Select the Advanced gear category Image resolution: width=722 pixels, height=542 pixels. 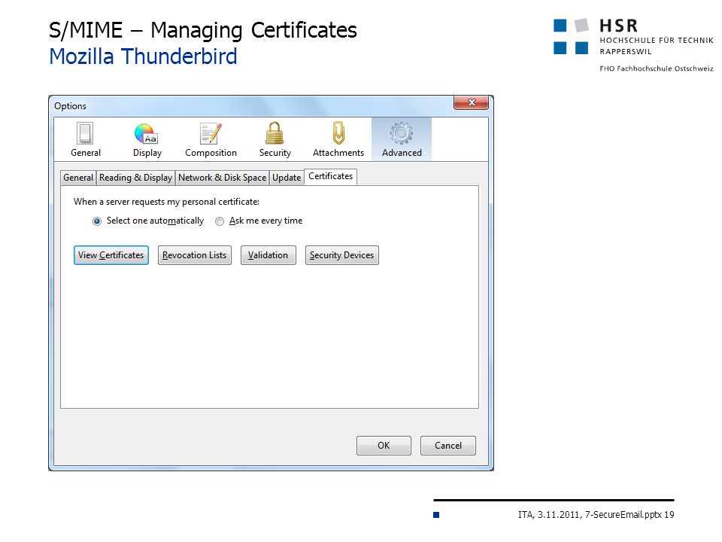[402, 140]
